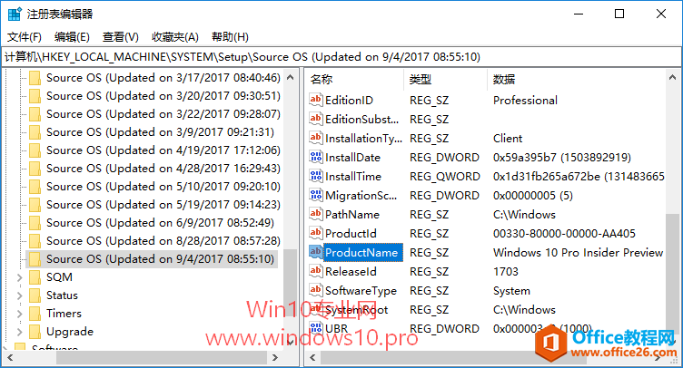Screen dimensions: 683x368
Task: Click folder icon of Source OS 3/9/2017
Action: click(x=35, y=132)
